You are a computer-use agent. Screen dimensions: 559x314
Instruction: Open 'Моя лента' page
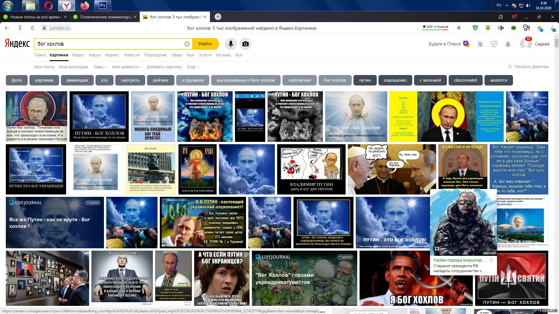[44, 67]
